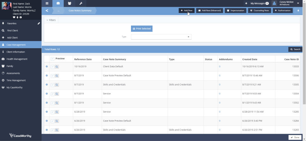The image size is (306, 141).
Task: Click Add New (Advanced) button
Action: click(210, 11)
